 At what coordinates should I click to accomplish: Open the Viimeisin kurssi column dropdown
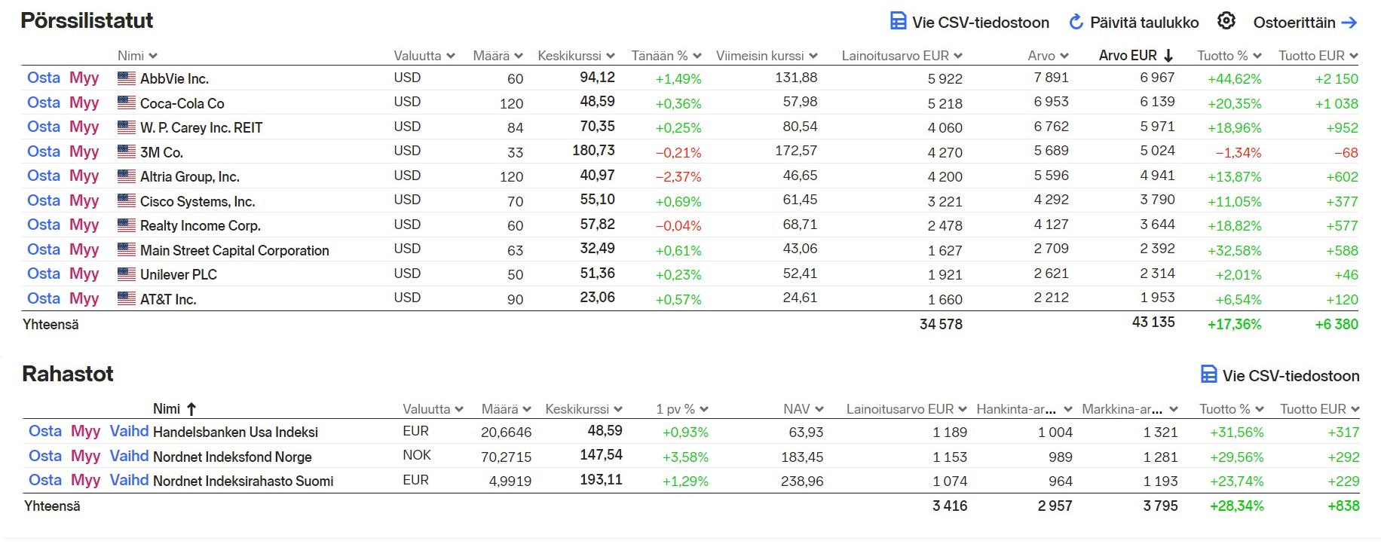click(x=813, y=56)
